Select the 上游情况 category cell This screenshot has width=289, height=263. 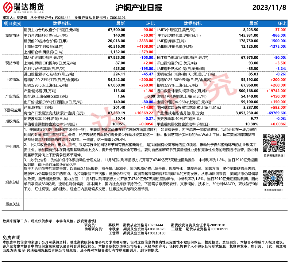click(x=12, y=80)
